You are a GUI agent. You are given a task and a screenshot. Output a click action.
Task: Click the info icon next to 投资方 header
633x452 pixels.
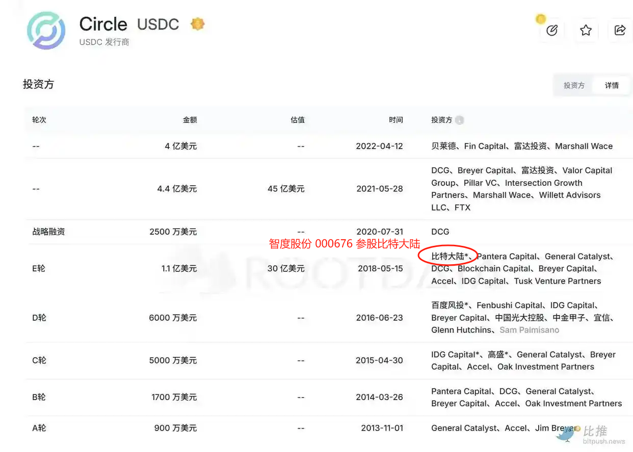[459, 120]
